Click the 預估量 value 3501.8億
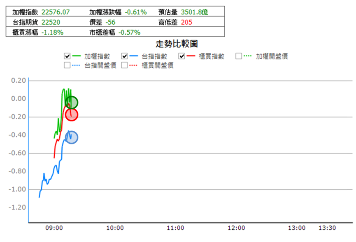Screen dimensions: 356x242 [x=194, y=12]
